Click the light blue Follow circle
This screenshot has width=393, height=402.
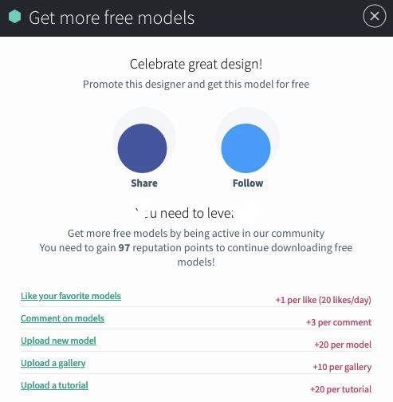click(246, 148)
